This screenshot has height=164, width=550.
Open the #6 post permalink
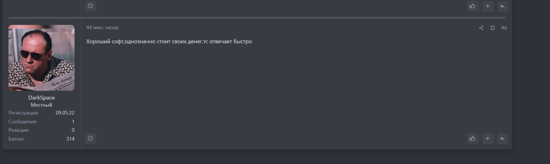tap(504, 28)
